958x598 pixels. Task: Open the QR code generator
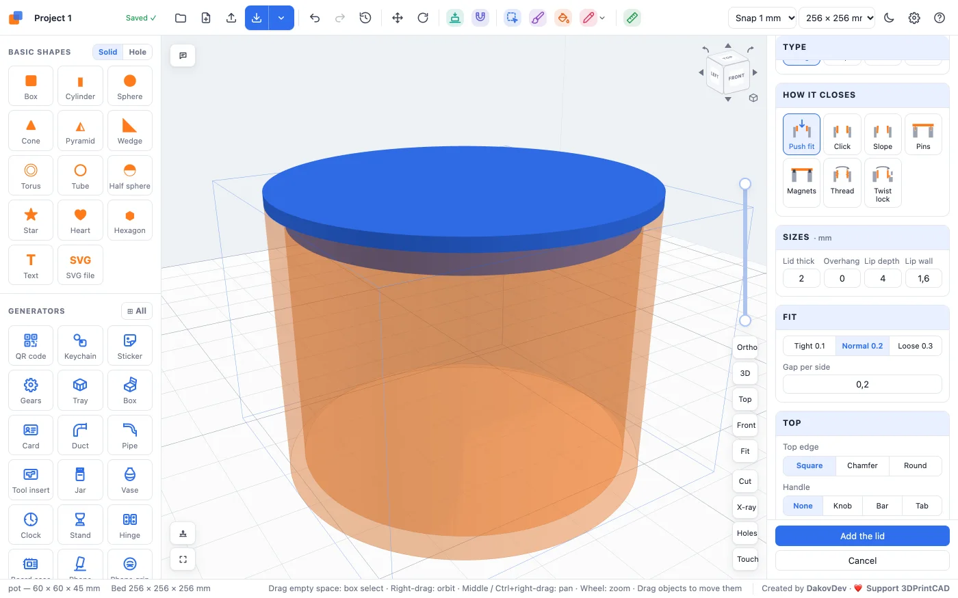(31, 346)
